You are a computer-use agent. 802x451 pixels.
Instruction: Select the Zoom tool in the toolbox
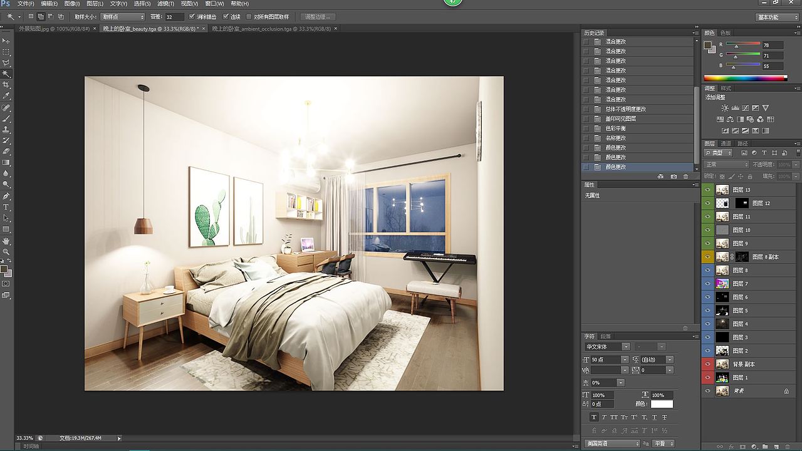[x=6, y=251]
